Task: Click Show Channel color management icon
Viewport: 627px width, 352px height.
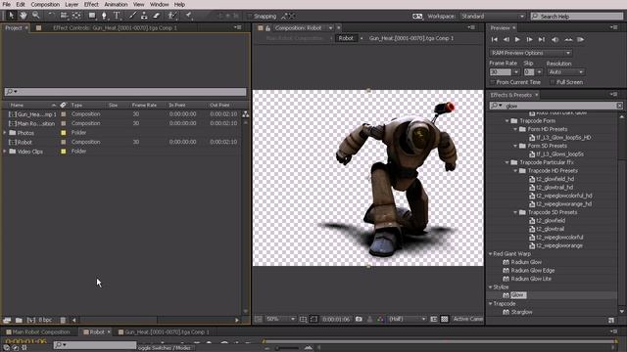Action: 380,319
